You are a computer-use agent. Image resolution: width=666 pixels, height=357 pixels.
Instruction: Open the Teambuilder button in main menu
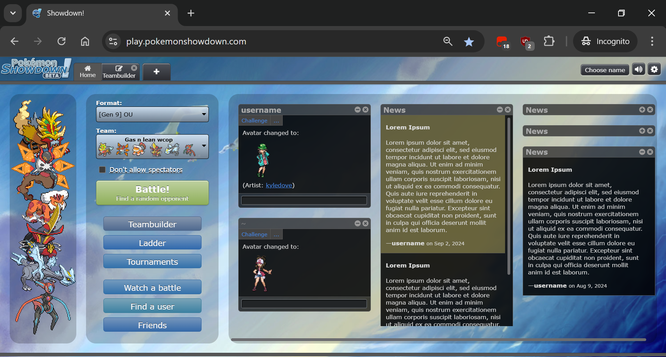tap(152, 224)
